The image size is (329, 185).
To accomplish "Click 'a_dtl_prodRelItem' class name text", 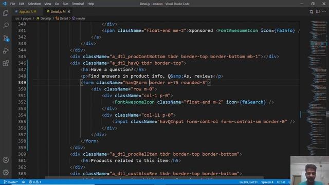I will coord(135,154).
